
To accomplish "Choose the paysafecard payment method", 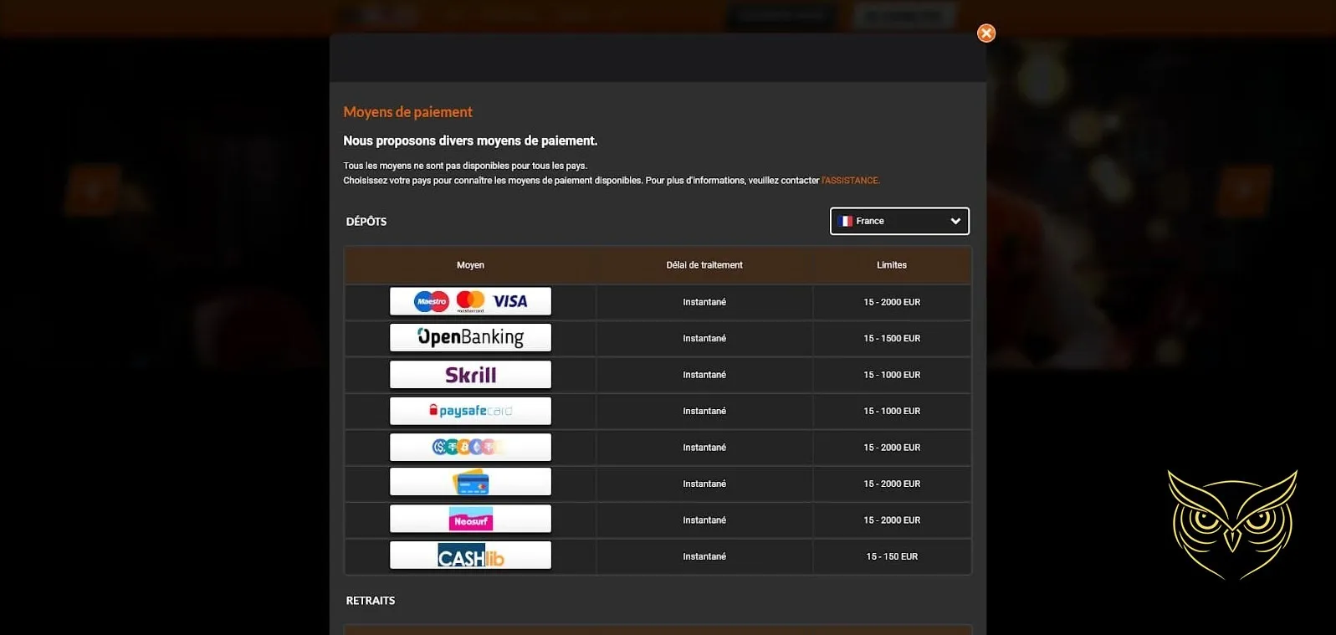I will coord(470,411).
